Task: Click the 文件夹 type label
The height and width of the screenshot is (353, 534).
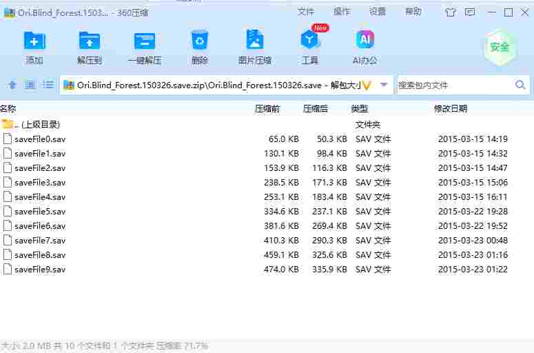Action: tap(368, 125)
